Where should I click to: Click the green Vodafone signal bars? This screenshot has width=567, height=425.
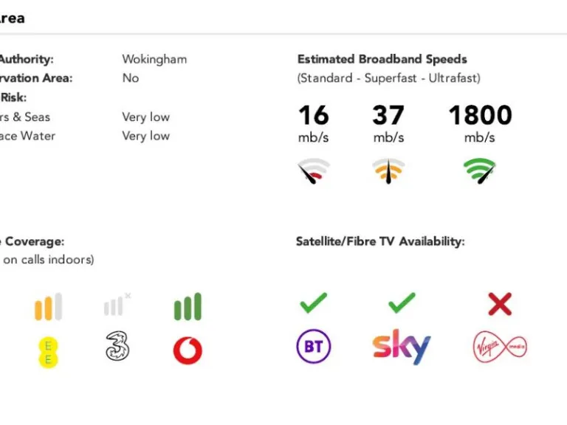point(188,307)
